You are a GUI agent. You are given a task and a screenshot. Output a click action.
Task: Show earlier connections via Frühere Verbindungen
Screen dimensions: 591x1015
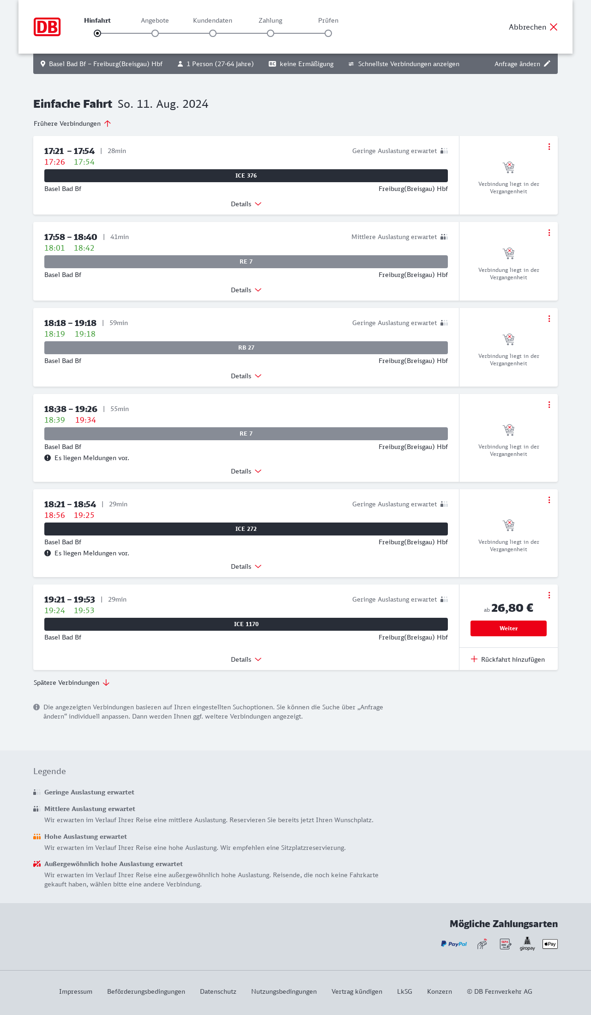pyautogui.click(x=72, y=123)
